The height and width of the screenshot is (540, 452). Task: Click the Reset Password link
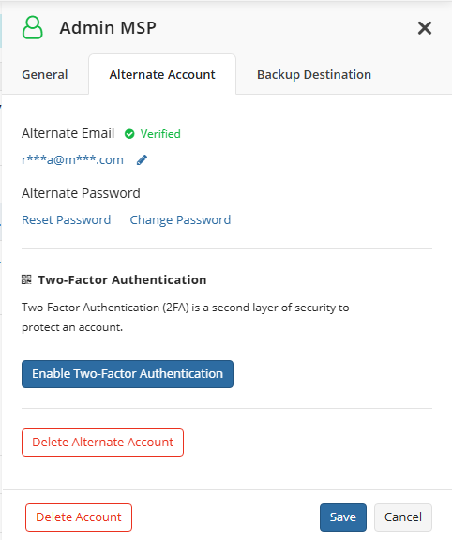click(67, 219)
